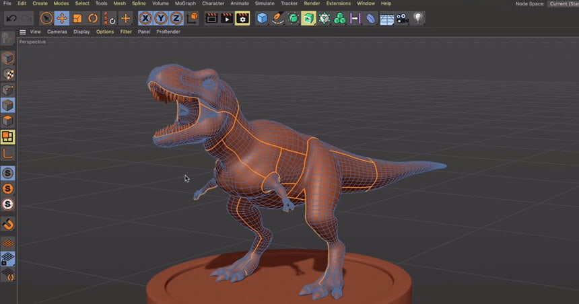This screenshot has width=579, height=304.
Task: Click the Make Editable icon
Action: 7,38
